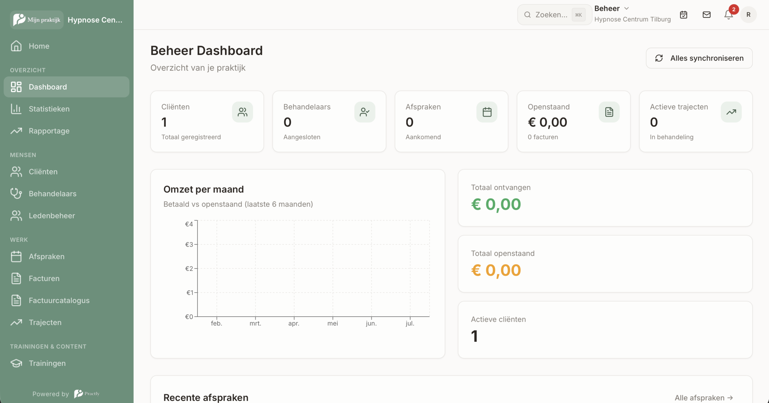769x403 pixels.
Task: Click the Actieve cliënten value 1
Action: point(474,336)
